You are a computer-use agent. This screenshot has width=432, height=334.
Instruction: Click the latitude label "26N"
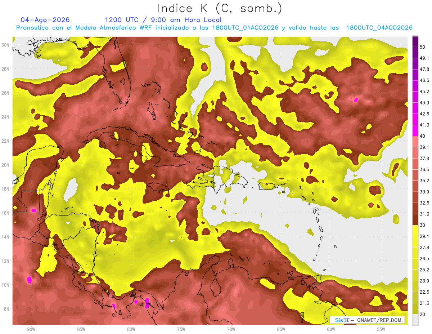[5, 93]
